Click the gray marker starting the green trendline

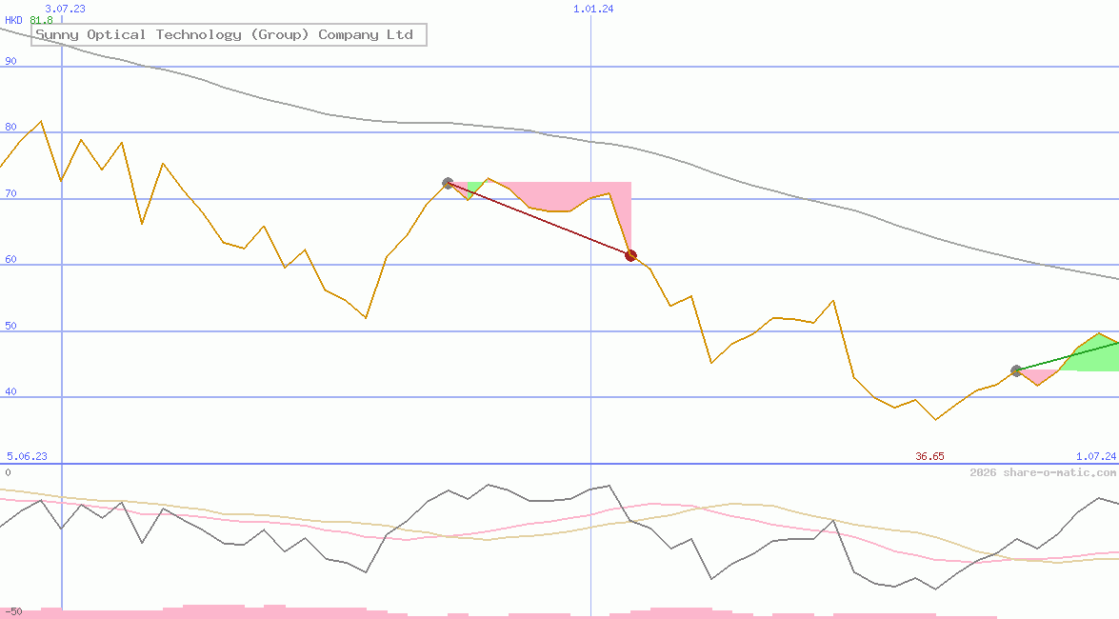coord(1016,370)
